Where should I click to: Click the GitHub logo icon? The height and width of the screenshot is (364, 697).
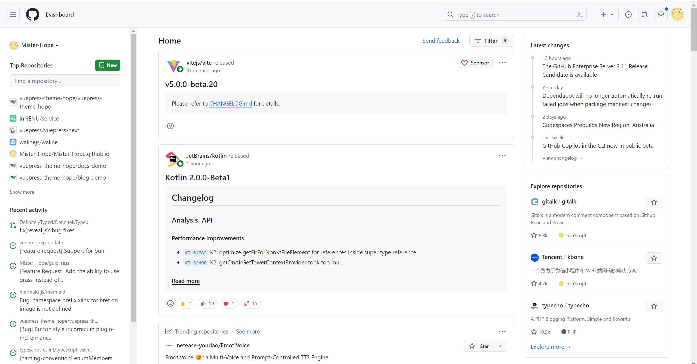coord(33,14)
